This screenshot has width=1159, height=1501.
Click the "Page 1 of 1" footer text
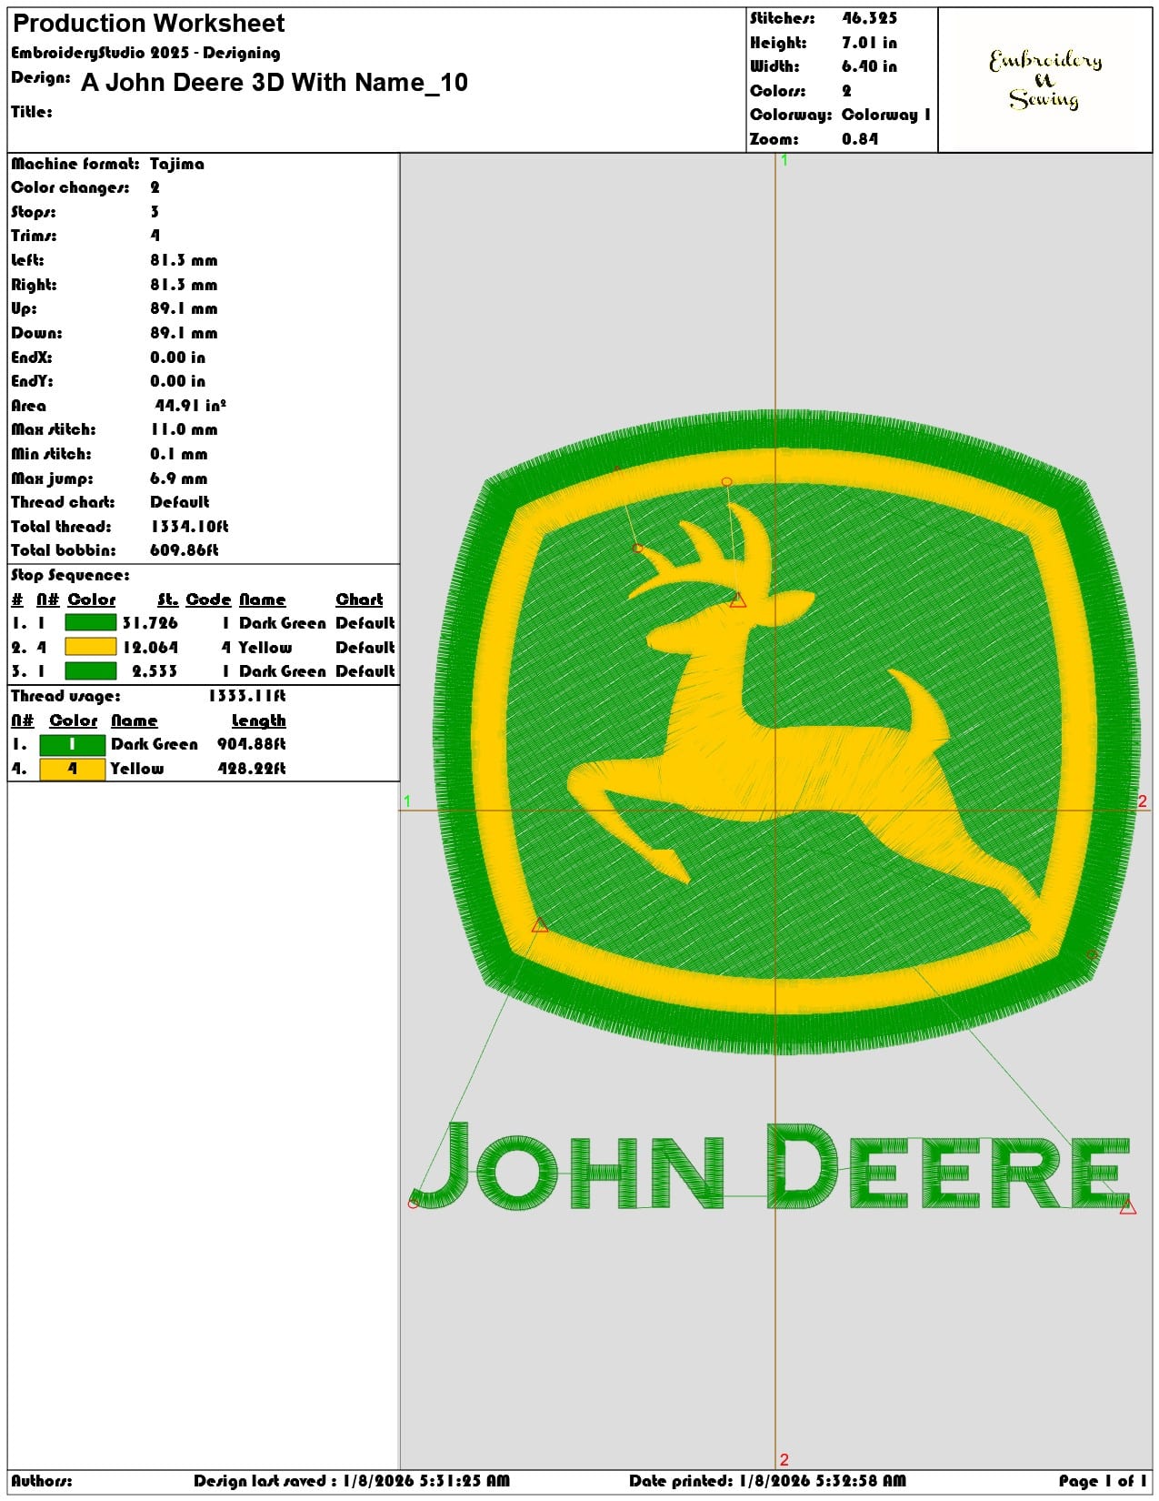pos(1103,1481)
